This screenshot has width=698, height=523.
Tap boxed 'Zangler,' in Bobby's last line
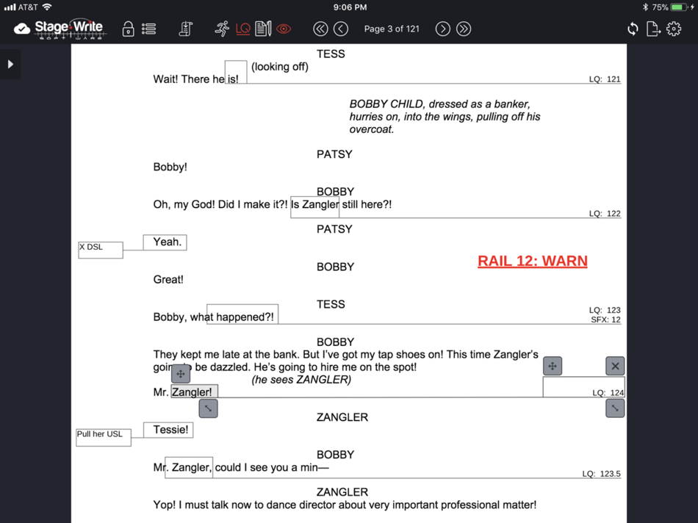(189, 467)
